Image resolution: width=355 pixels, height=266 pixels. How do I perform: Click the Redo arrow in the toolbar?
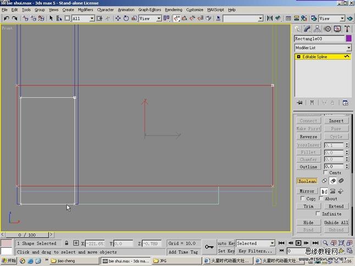(x=15, y=18)
